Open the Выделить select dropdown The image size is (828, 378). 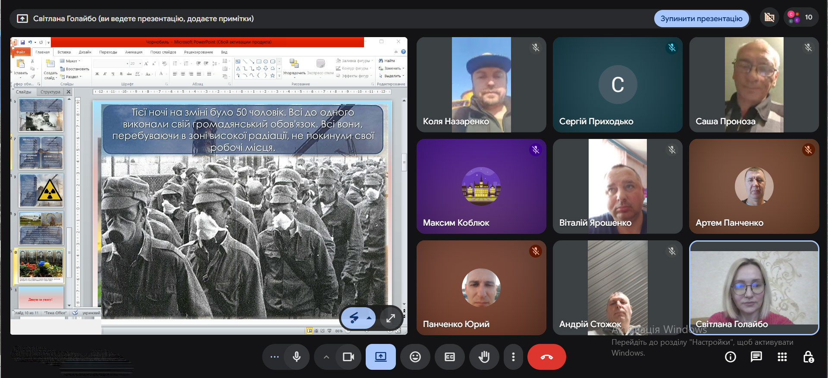click(391, 76)
